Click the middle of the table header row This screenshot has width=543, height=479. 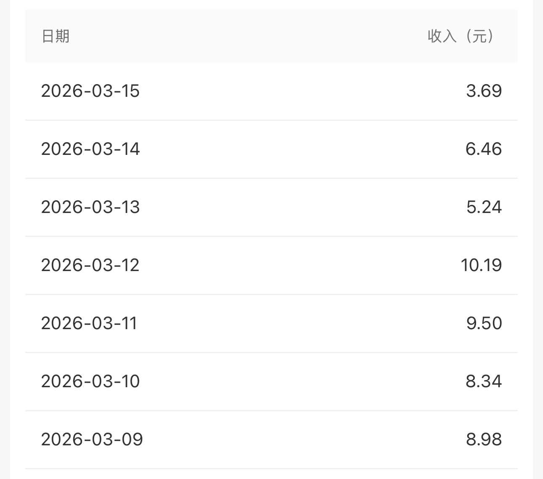(x=271, y=36)
